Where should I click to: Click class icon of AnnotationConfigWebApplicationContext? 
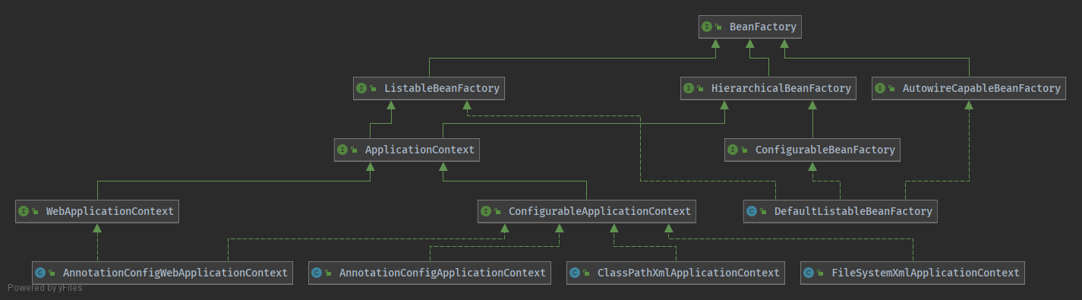[x=40, y=272]
